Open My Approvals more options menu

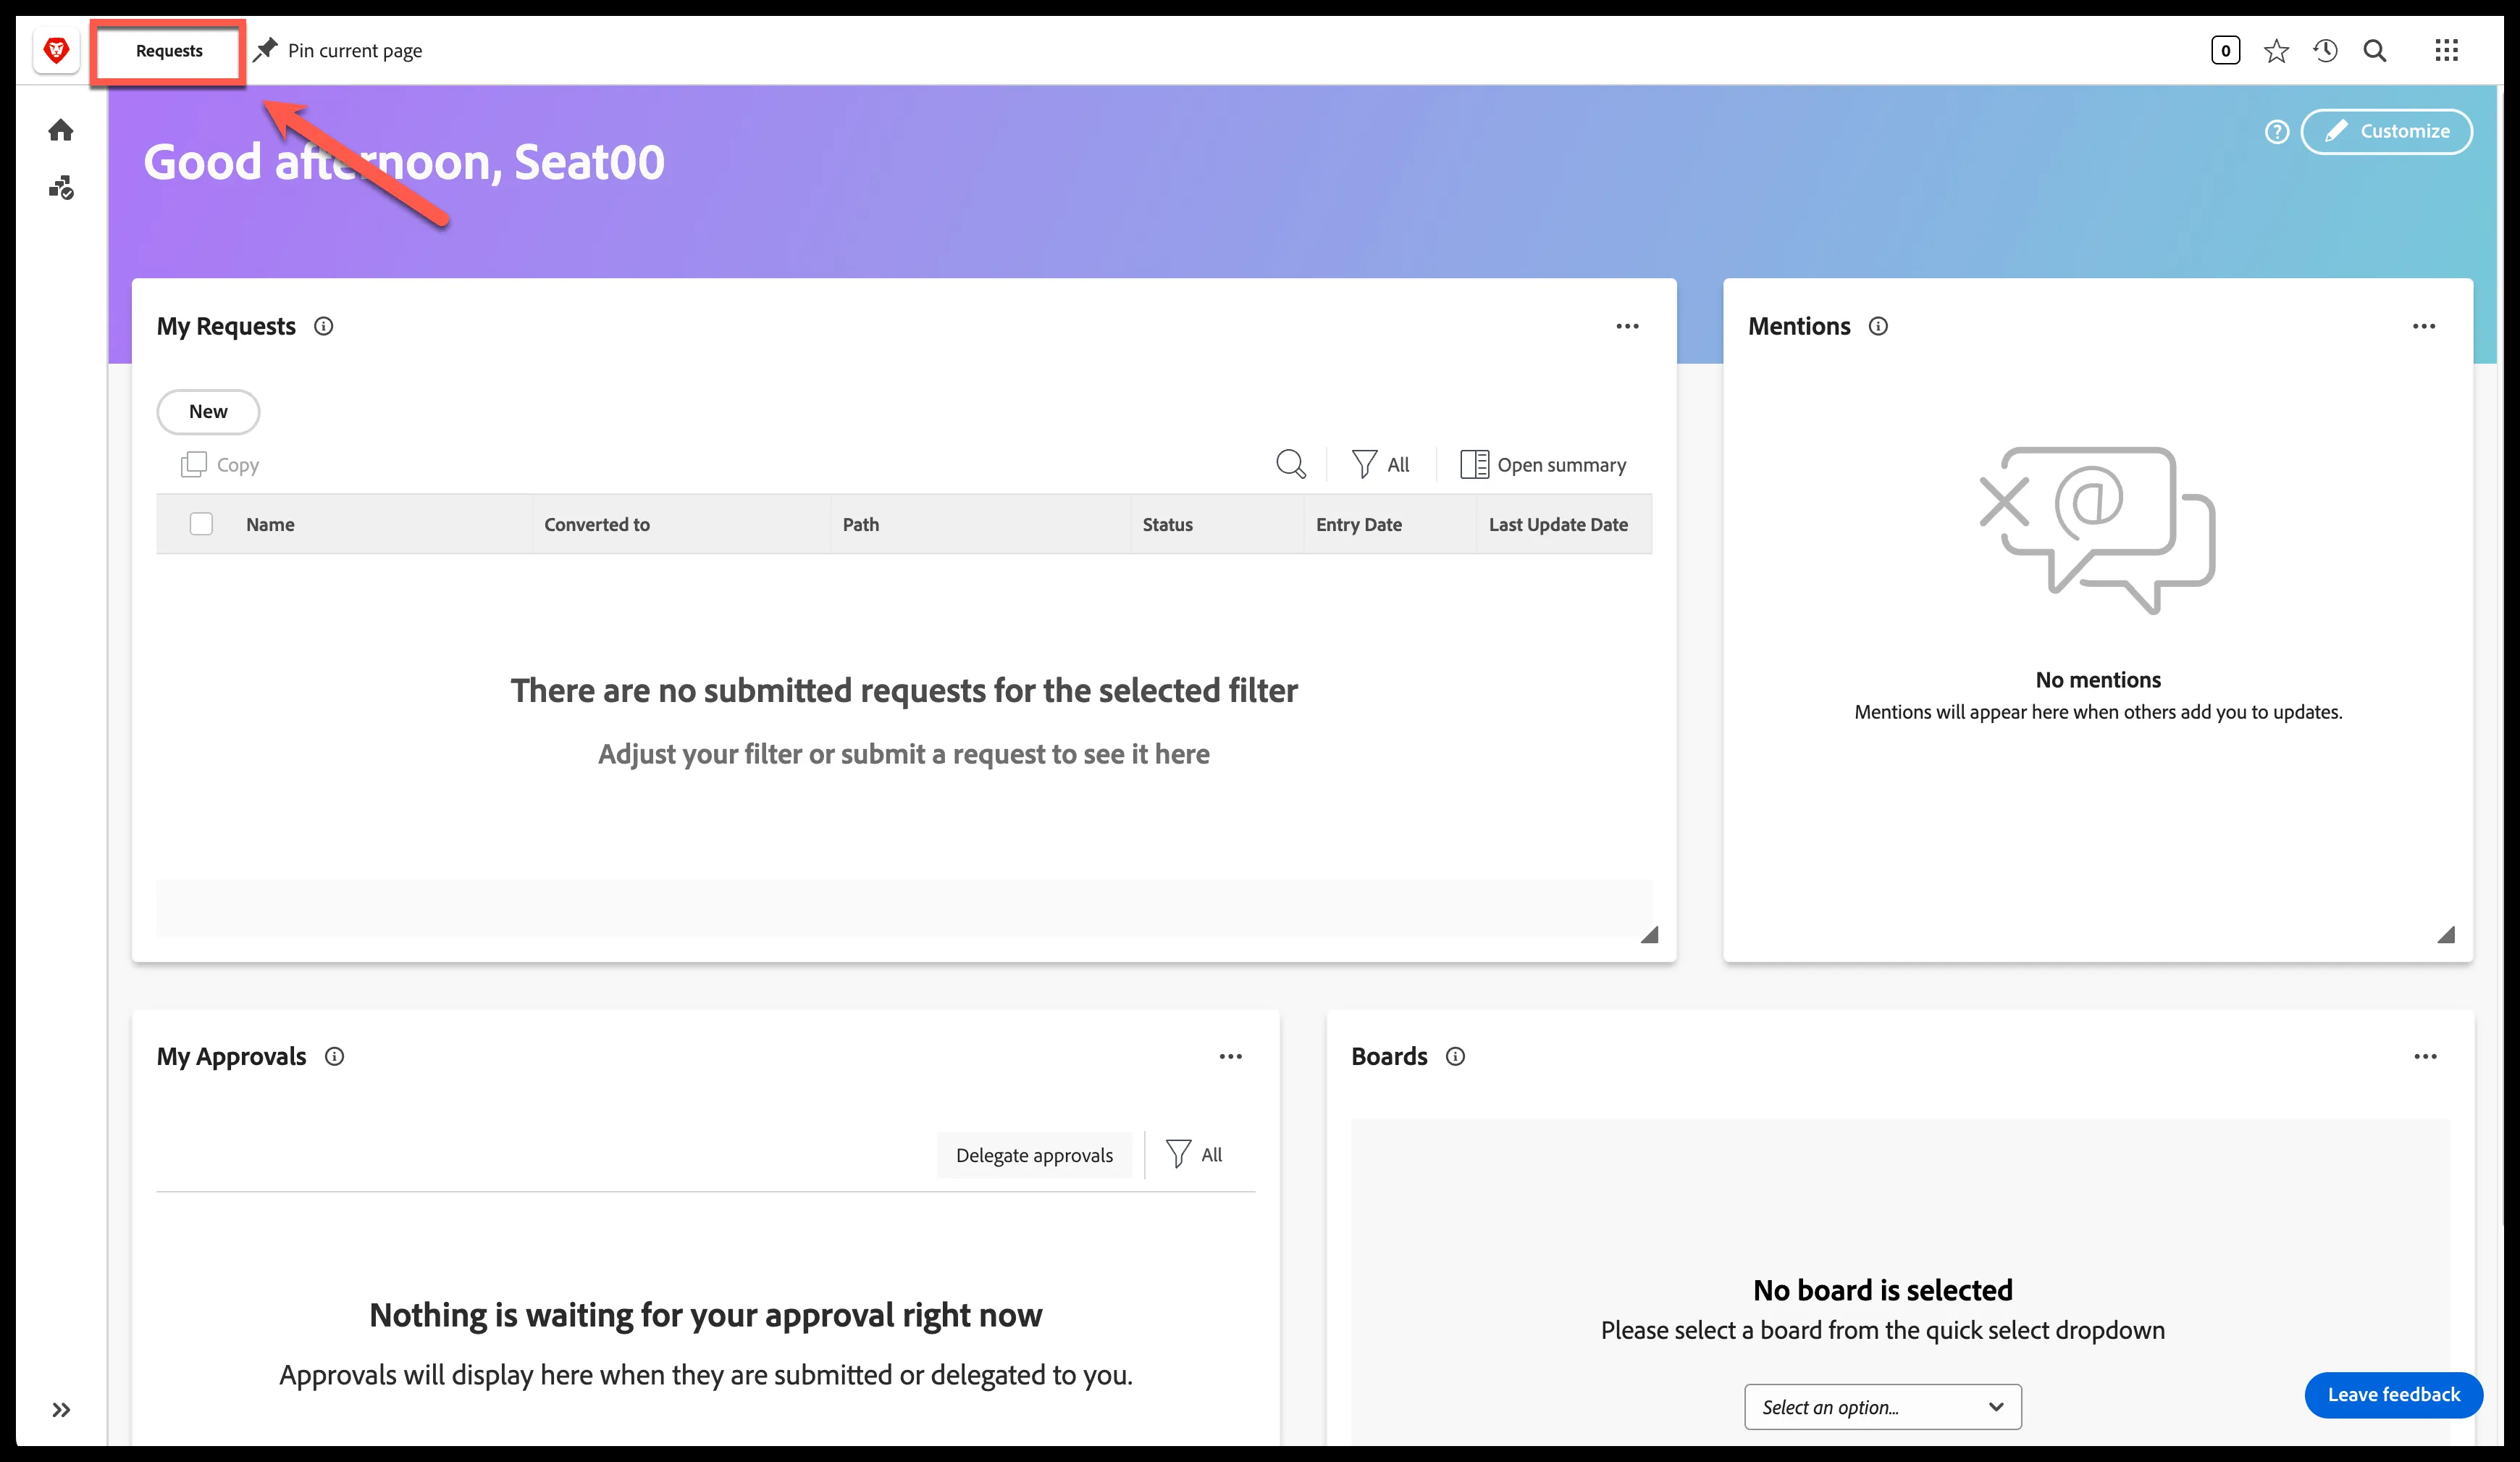click(1230, 1057)
